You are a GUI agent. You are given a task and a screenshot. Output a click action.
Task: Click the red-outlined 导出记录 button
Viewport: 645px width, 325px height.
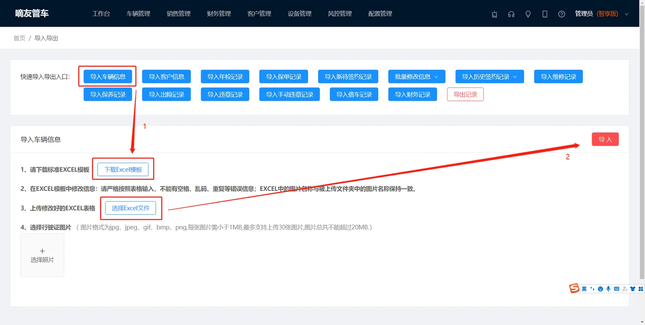pos(465,94)
